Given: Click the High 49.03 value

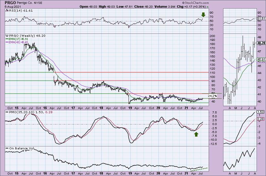Looking at the screenshot, I should 107,7.
